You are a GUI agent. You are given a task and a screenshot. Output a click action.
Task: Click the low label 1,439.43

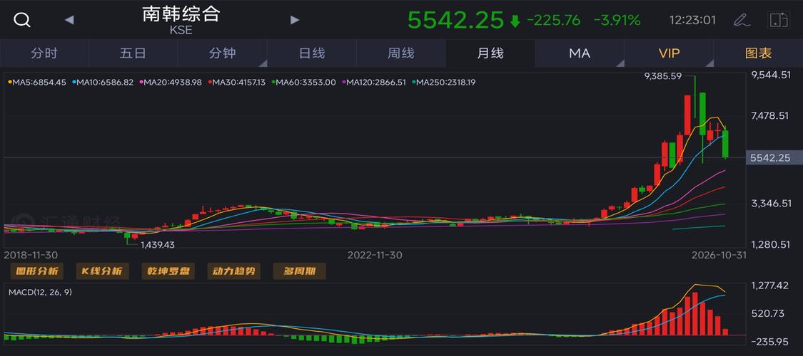(158, 245)
